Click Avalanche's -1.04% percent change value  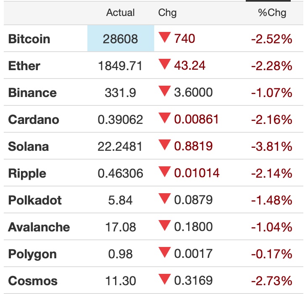tap(271, 227)
